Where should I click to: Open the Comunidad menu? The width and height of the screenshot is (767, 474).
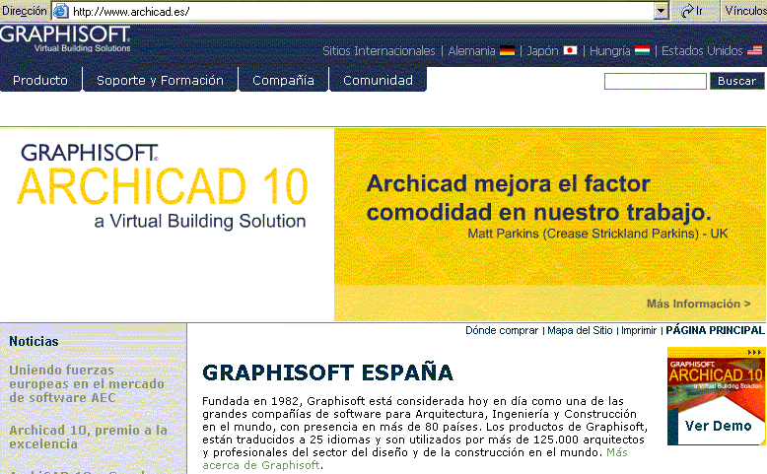pyautogui.click(x=378, y=81)
